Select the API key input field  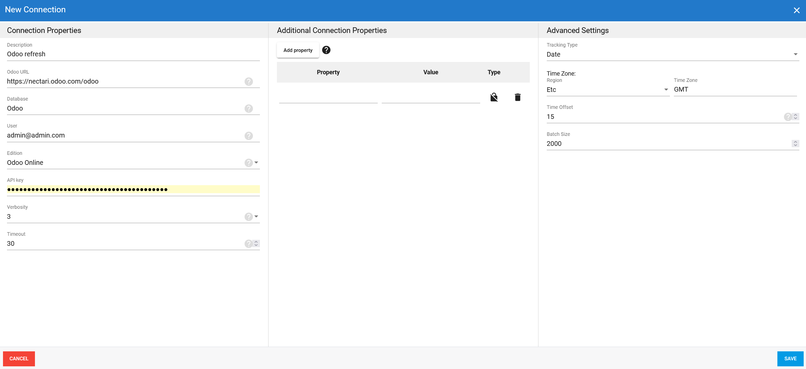click(133, 189)
